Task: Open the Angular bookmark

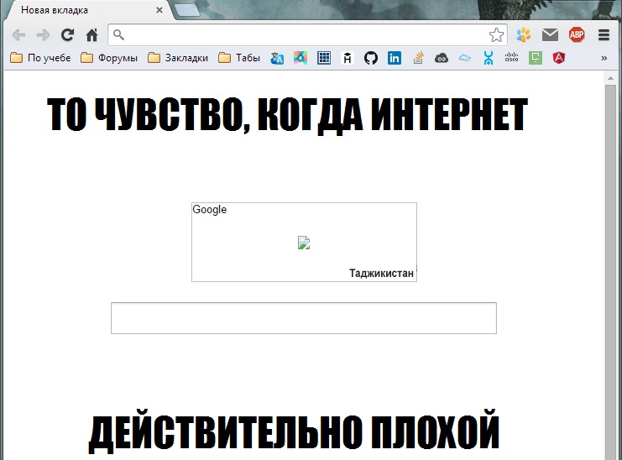Action: click(x=558, y=58)
